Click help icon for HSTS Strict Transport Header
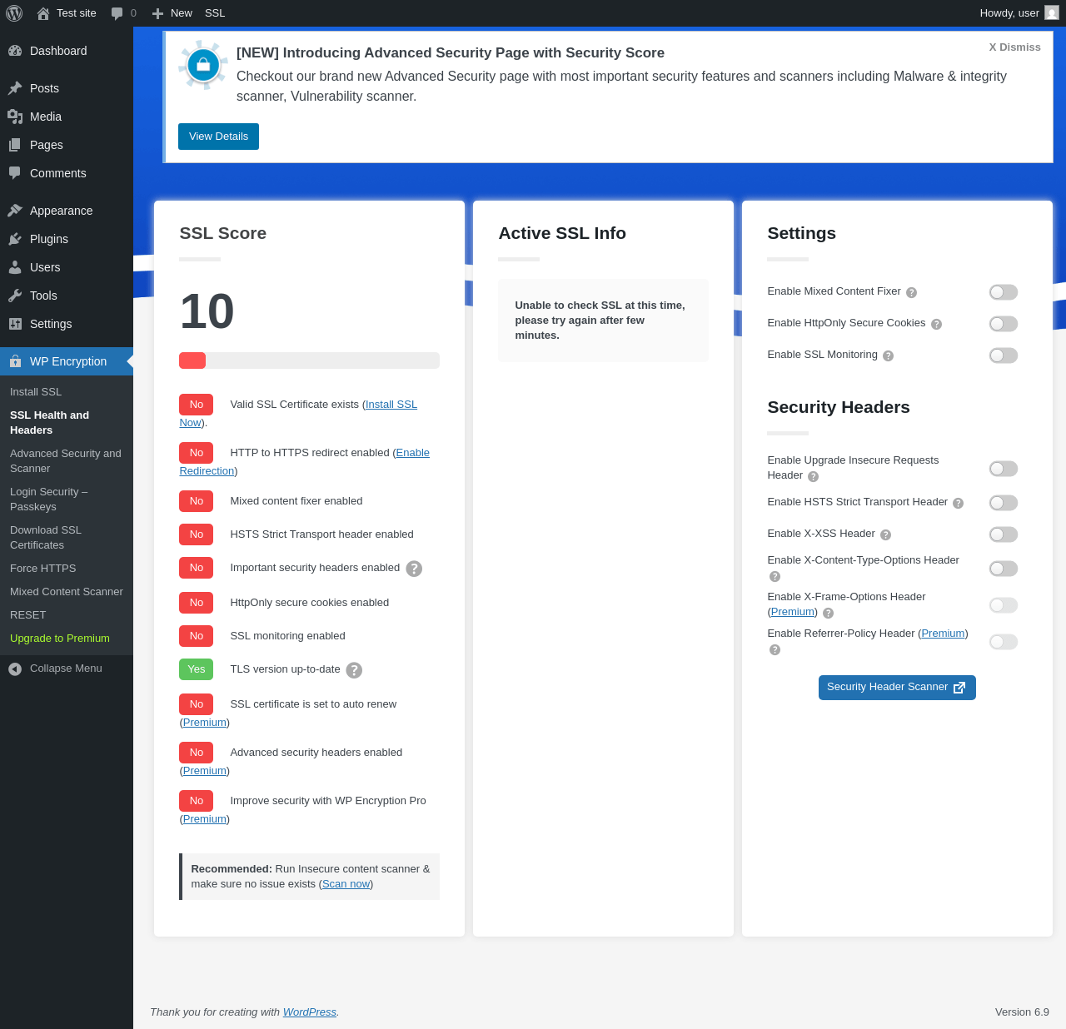Viewport: 1066px width, 1029px height. pyautogui.click(x=958, y=503)
